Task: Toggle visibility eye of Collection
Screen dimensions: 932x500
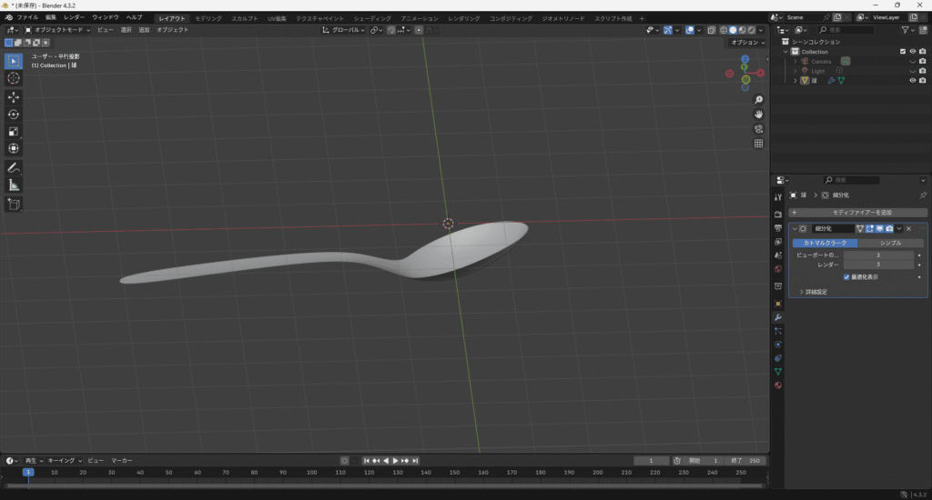Action: pyautogui.click(x=912, y=52)
